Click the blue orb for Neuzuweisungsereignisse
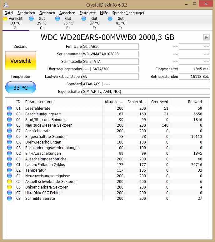 tap(9, 176)
